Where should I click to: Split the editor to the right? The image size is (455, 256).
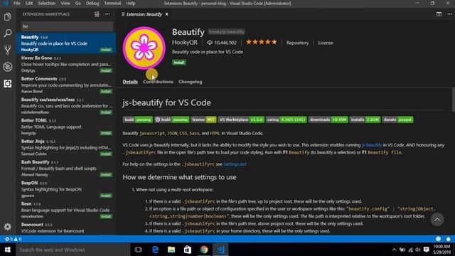[x=439, y=14]
